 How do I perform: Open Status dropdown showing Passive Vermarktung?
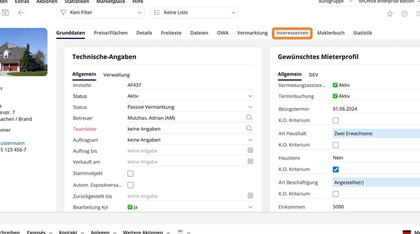coord(190,107)
